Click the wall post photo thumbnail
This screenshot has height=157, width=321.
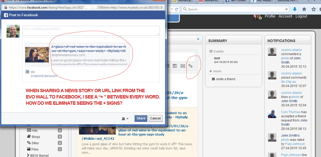[x=97, y=131]
